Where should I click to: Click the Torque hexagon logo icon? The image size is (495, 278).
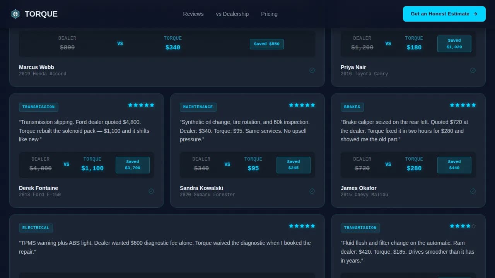[15, 14]
